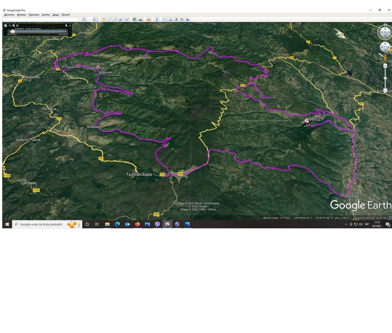This screenshot has width=392, height=333.
Task: Click the Email envelope icon
Action: pos(165,19)
